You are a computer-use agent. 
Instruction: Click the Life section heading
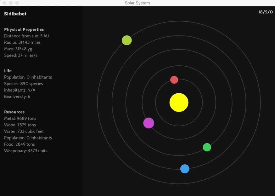pyautogui.click(x=8, y=71)
